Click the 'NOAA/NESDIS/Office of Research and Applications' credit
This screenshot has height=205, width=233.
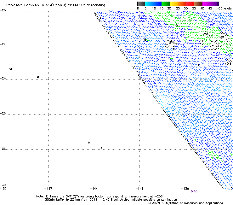click(185, 203)
